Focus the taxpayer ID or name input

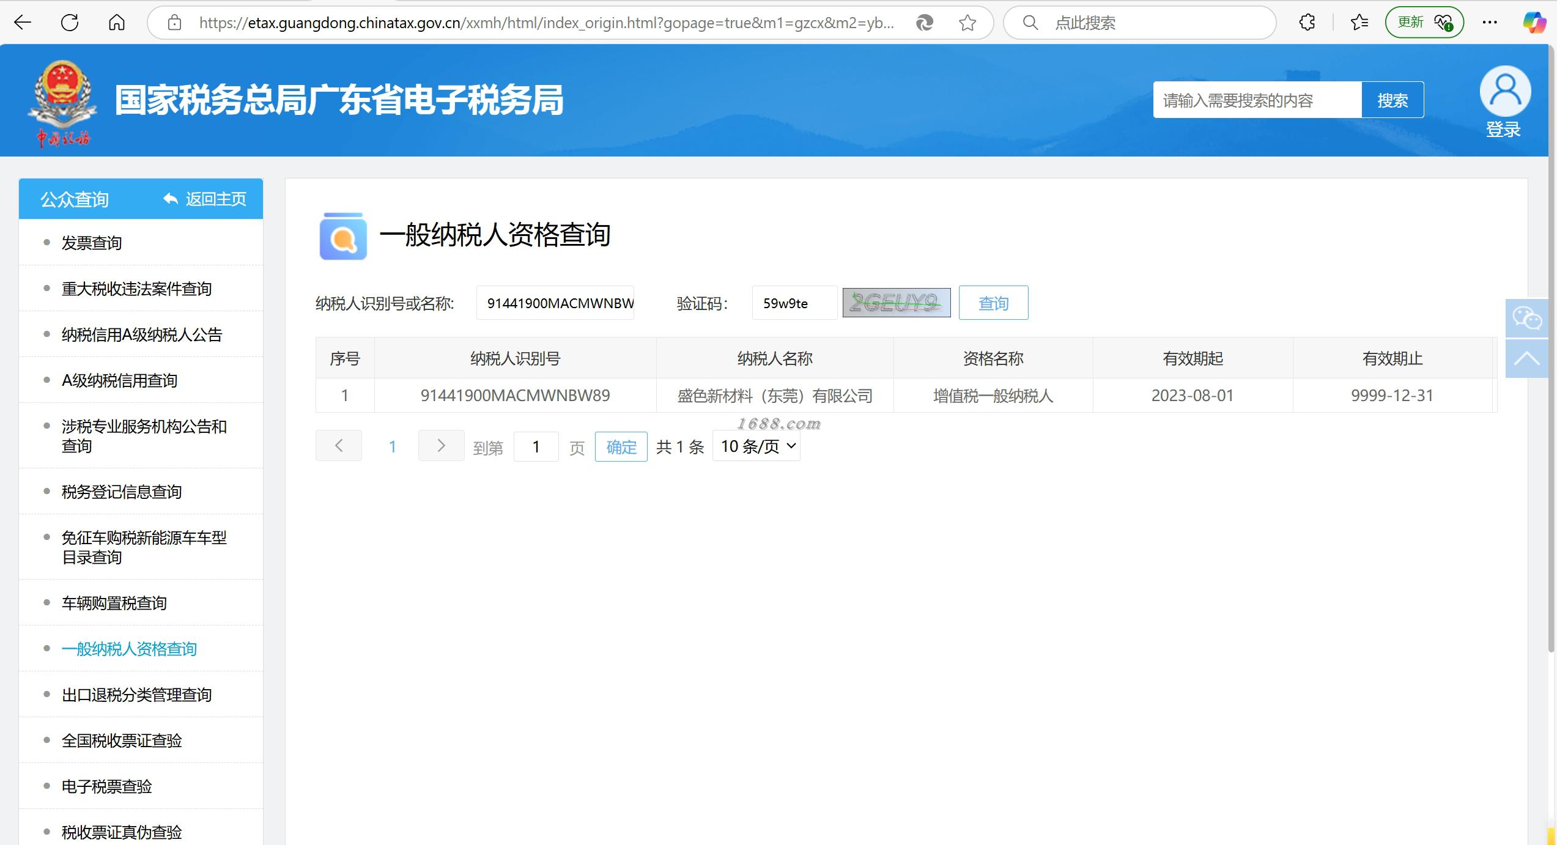(x=555, y=303)
